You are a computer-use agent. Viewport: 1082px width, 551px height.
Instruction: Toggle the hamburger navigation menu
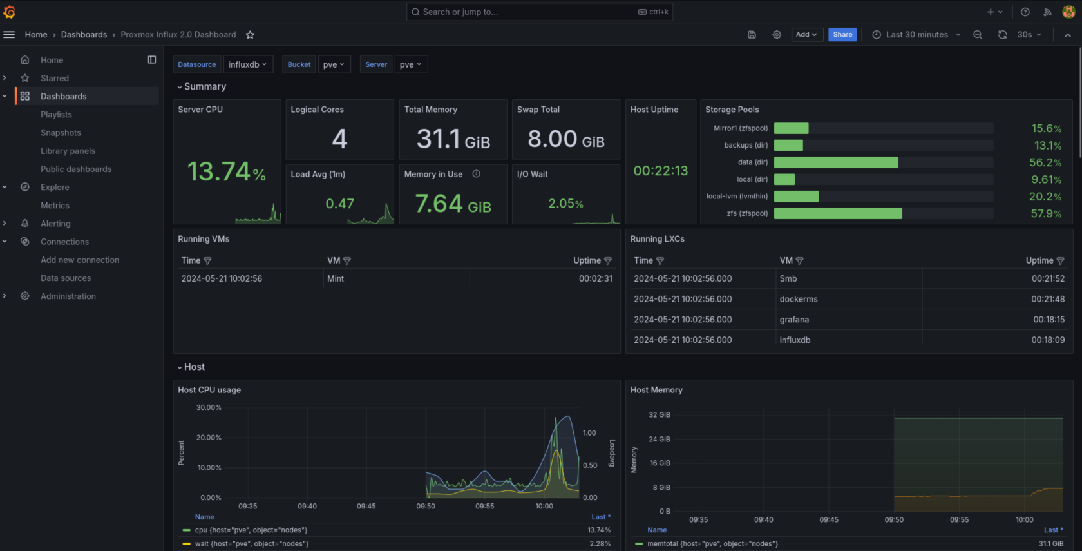9,35
